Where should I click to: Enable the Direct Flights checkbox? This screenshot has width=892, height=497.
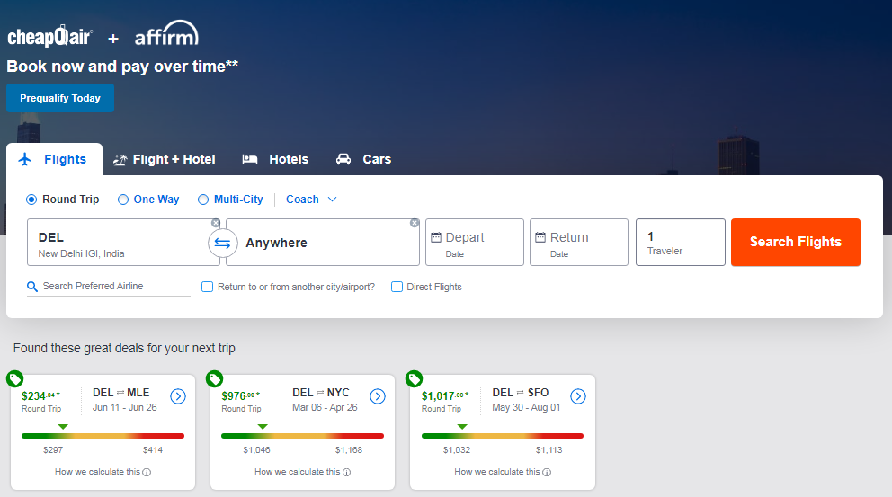pyautogui.click(x=397, y=287)
